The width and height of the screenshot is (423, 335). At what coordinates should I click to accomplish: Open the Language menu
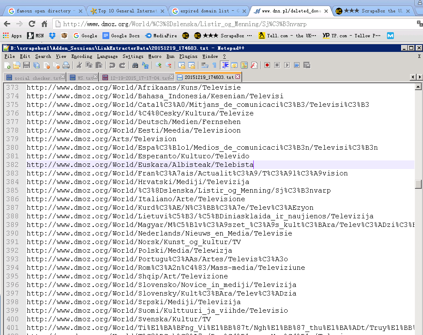tap(108, 57)
